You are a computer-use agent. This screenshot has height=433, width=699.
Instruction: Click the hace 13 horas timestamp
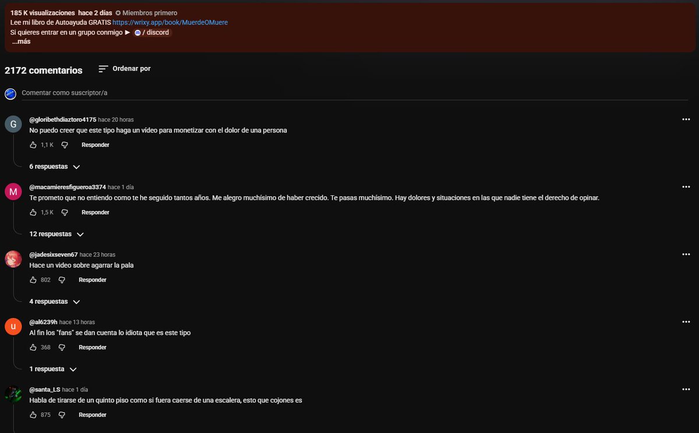point(77,322)
